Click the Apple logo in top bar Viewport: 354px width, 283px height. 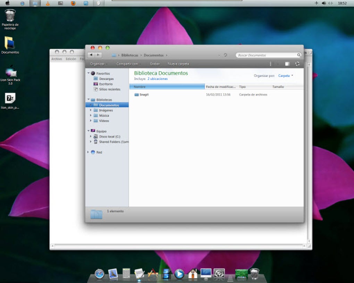point(7,3)
